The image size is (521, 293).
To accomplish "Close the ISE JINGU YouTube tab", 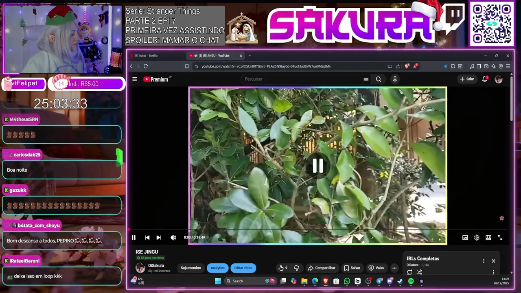I will tap(241, 56).
